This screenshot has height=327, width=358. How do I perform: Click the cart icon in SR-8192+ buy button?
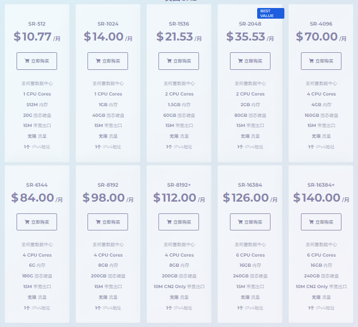pos(169,222)
